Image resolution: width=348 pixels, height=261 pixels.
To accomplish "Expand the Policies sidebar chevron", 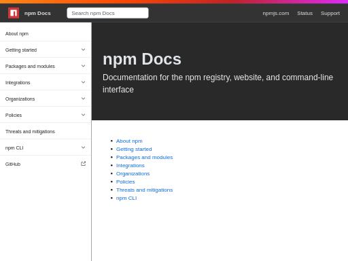I will pyautogui.click(x=83, y=115).
